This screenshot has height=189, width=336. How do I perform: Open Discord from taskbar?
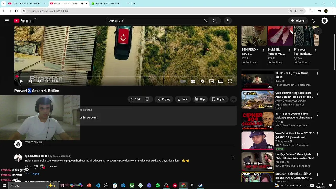coord(149,186)
